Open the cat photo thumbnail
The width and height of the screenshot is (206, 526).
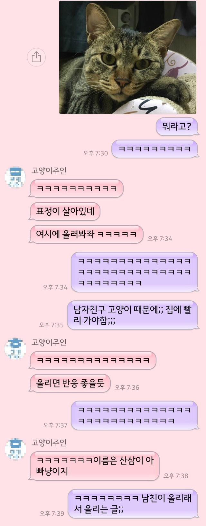tap(128, 57)
